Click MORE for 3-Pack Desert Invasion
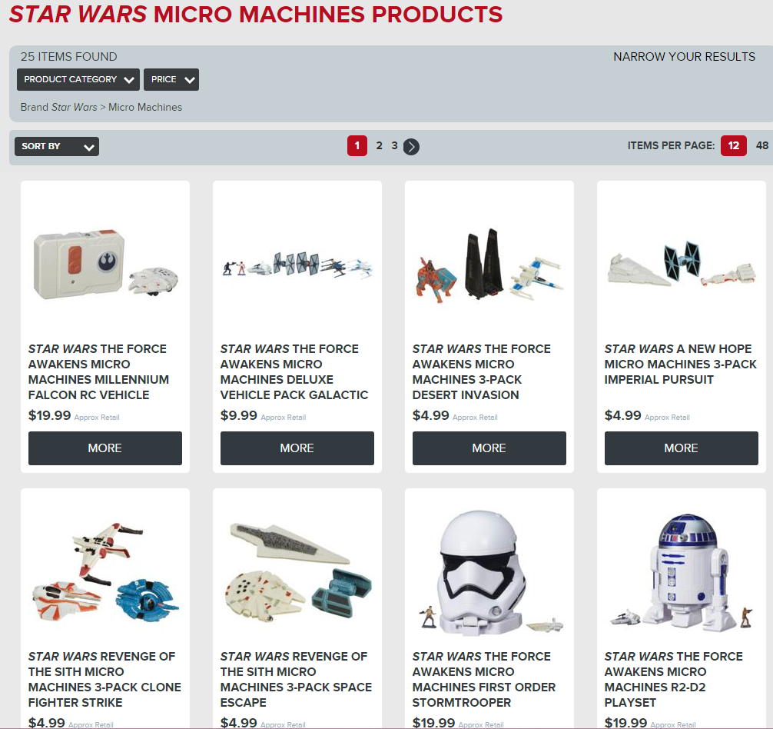Screen dimensions: 773x729 [489, 448]
